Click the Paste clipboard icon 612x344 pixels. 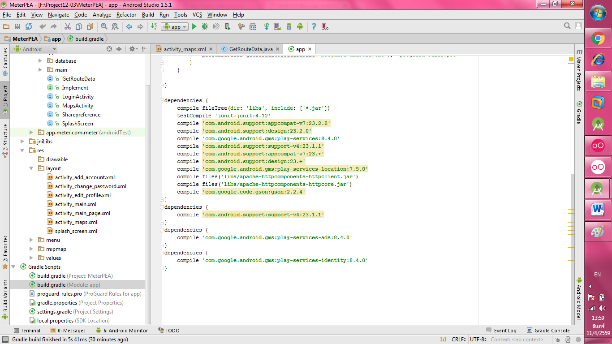point(90,26)
